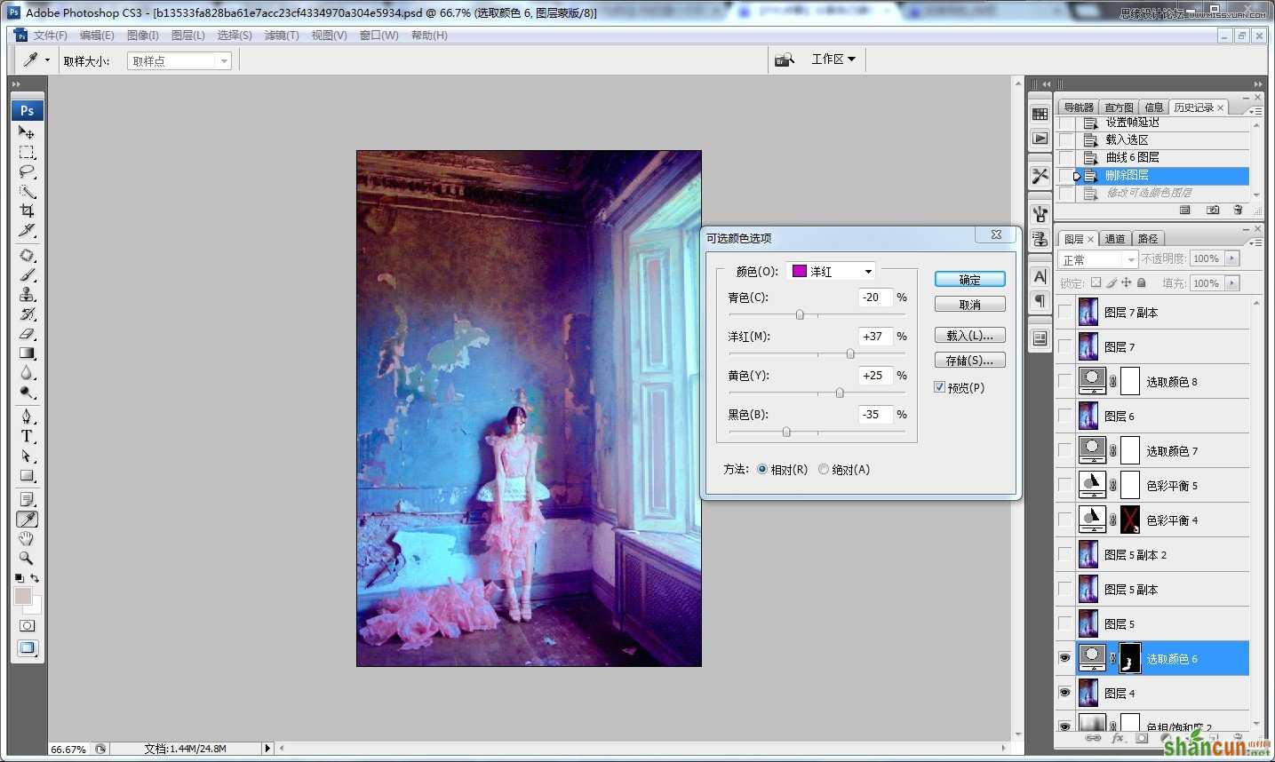The width and height of the screenshot is (1275, 762).
Task: Select the Hand tool
Action: point(27,538)
